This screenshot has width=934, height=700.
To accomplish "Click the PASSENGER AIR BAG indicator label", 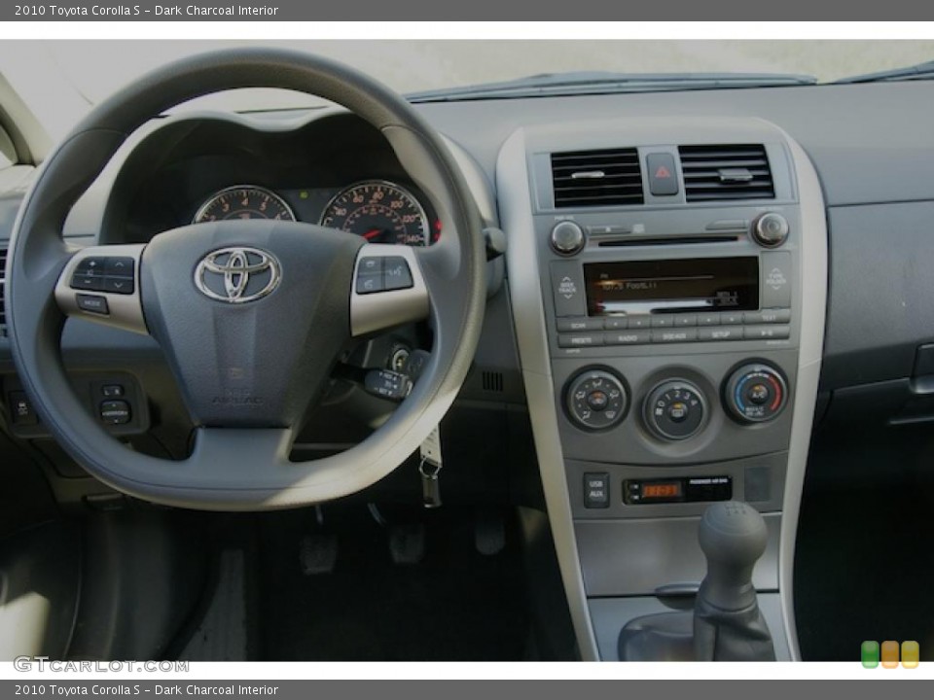I will click(x=708, y=481).
